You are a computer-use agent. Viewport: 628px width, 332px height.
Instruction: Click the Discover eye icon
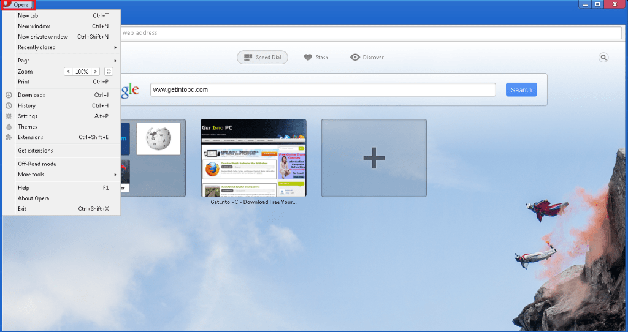click(x=355, y=57)
